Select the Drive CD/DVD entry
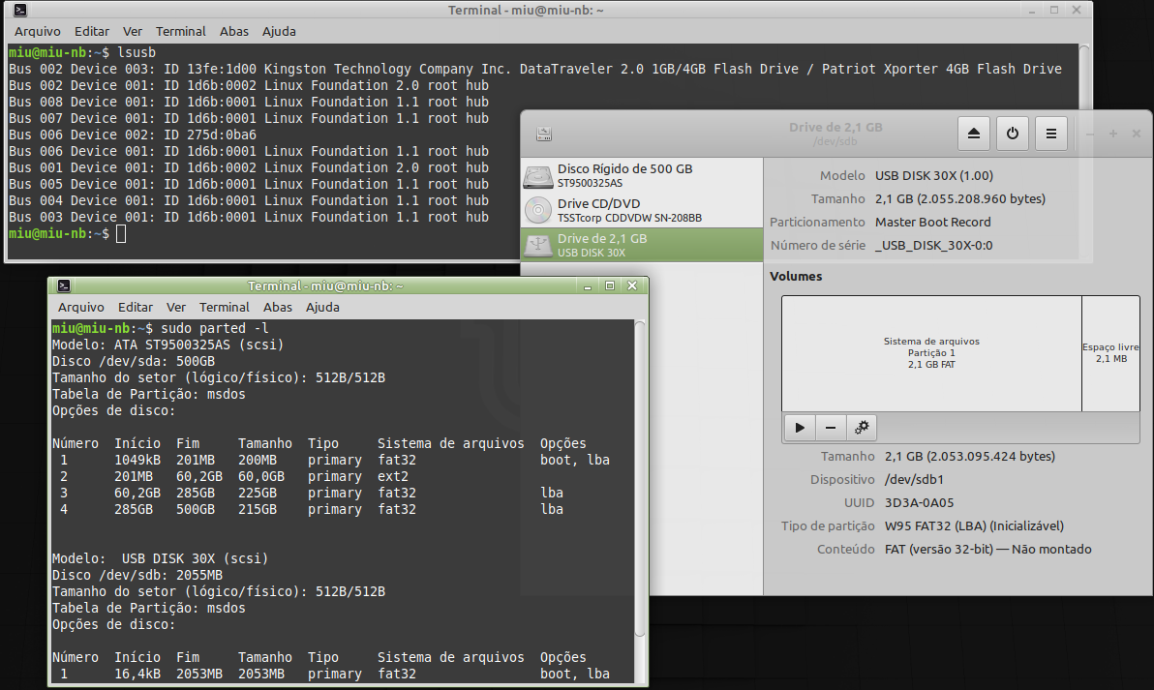This screenshot has height=690, width=1154. click(642, 210)
